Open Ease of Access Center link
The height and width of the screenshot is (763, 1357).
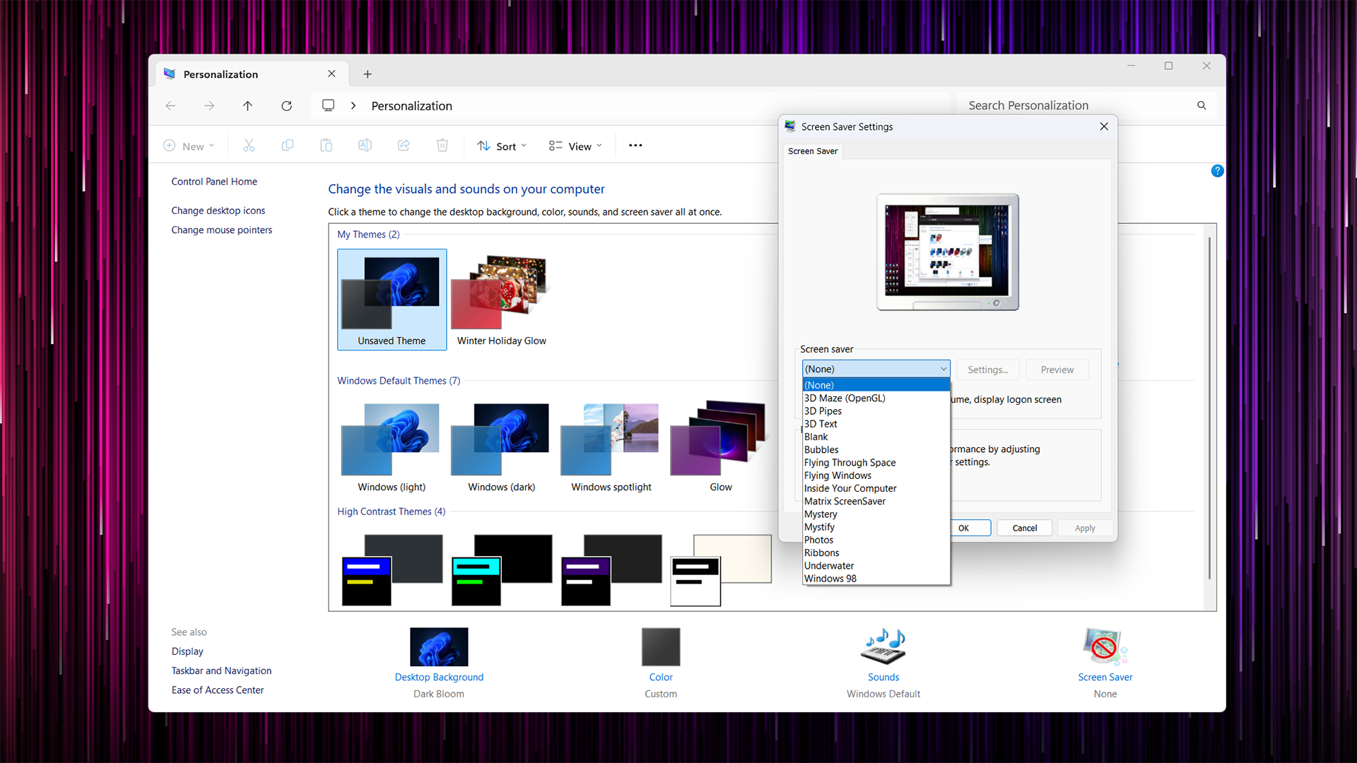[x=218, y=690]
